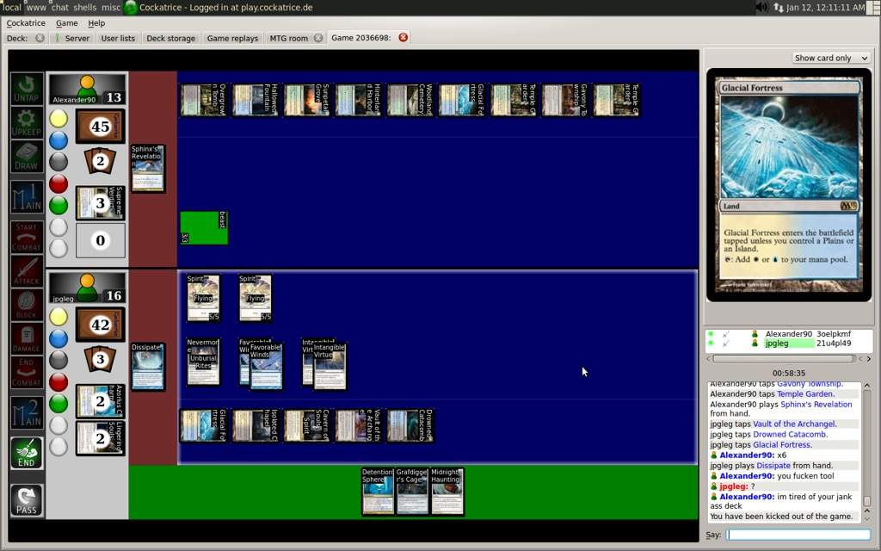Click Alexander90's yellow mana counter
This screenshot has width=881, height=551.
59,119
